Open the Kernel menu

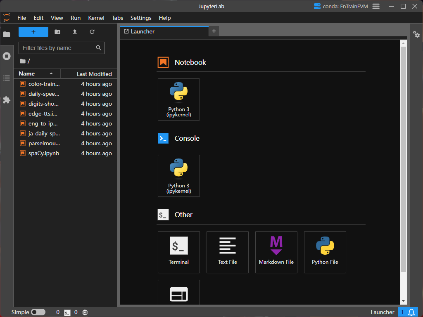click(96, 18)
